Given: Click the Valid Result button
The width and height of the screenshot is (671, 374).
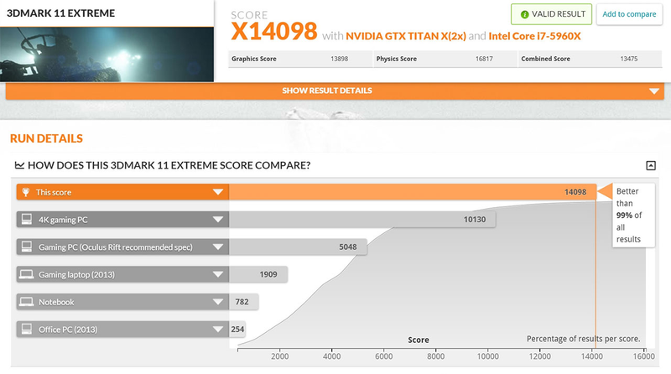Looking at the screenshot, I should pyautogui.click(x=551, y=14).
